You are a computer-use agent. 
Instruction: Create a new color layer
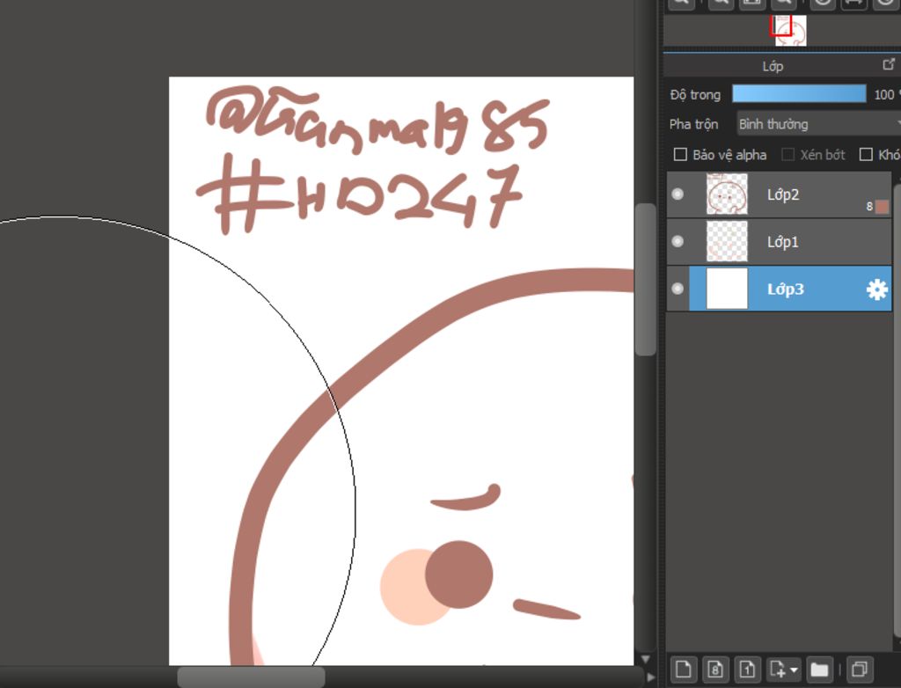click(x=683, y=669)
